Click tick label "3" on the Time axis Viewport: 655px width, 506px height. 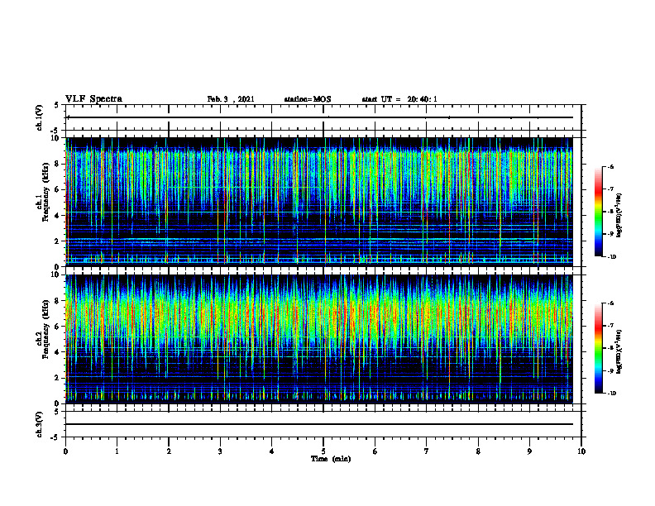coord(220,451)
